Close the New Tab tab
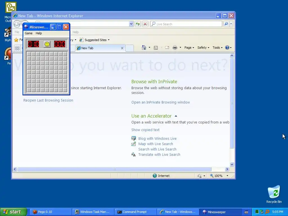 [122, 48]
